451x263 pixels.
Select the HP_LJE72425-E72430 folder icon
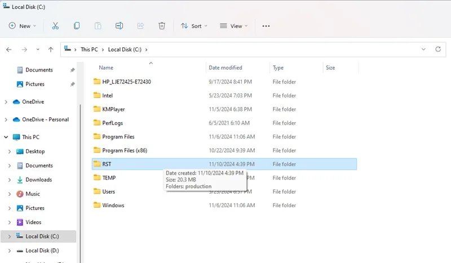(97, 82)
